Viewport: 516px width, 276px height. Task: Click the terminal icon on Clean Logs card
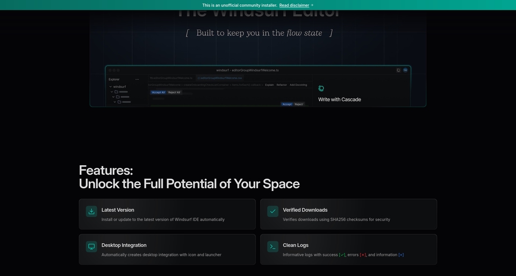pyautogui.click(x=273, y=247)
